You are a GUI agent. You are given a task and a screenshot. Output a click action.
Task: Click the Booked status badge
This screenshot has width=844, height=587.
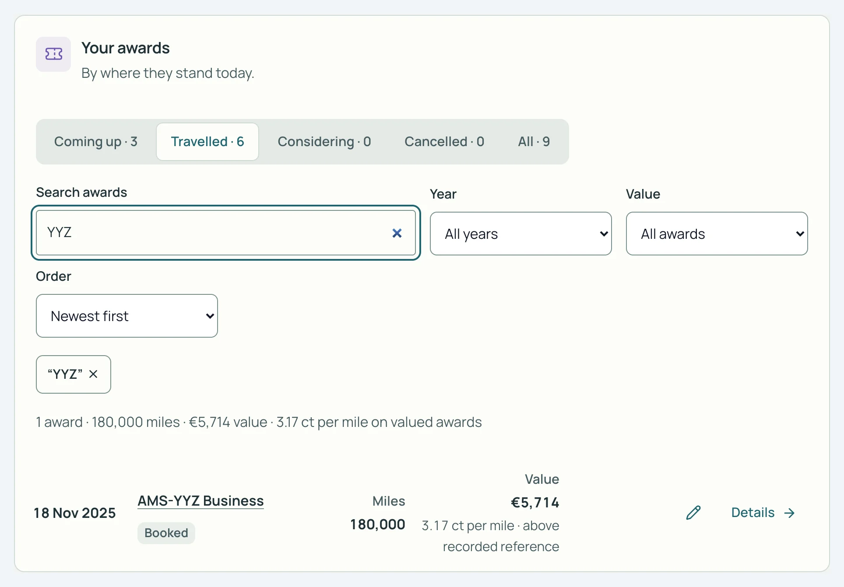point(166,533)
